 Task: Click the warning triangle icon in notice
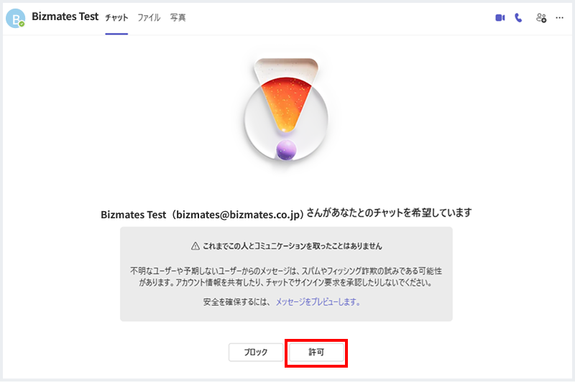(x=195, y=246)
